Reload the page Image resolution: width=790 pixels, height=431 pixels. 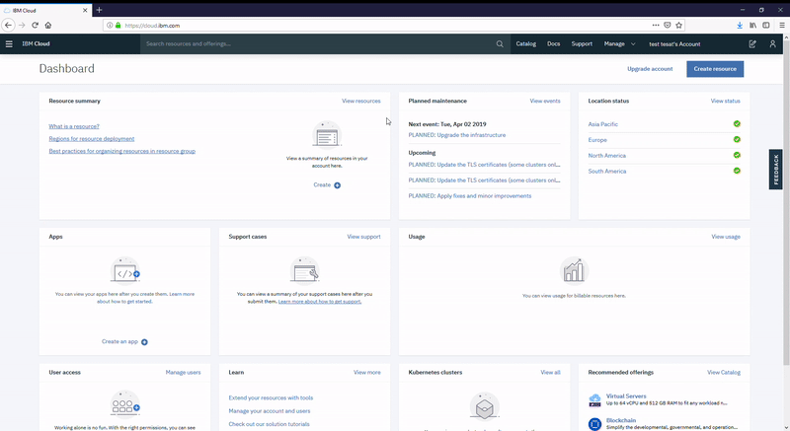(x=35, y=25)
